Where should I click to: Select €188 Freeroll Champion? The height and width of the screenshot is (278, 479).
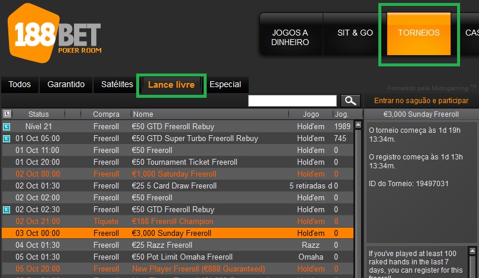pyautogui.click(x=178, y=222)
